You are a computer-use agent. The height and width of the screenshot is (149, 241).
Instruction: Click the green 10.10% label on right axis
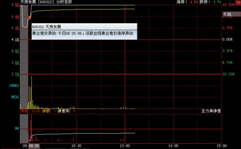pos(229,74)
